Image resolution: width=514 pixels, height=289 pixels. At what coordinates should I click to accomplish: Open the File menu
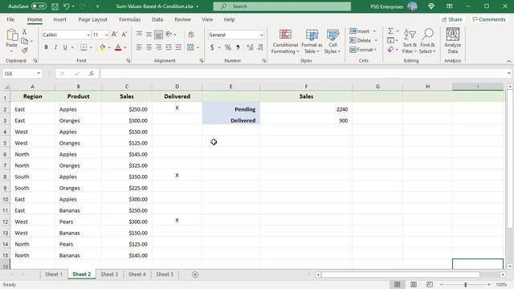[x=10, y=19]
